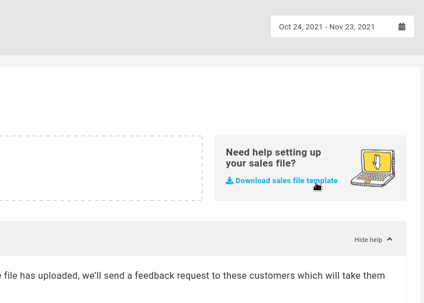Click the Hide help label
Screen dimensions: 424x303
tap(369, 240)
